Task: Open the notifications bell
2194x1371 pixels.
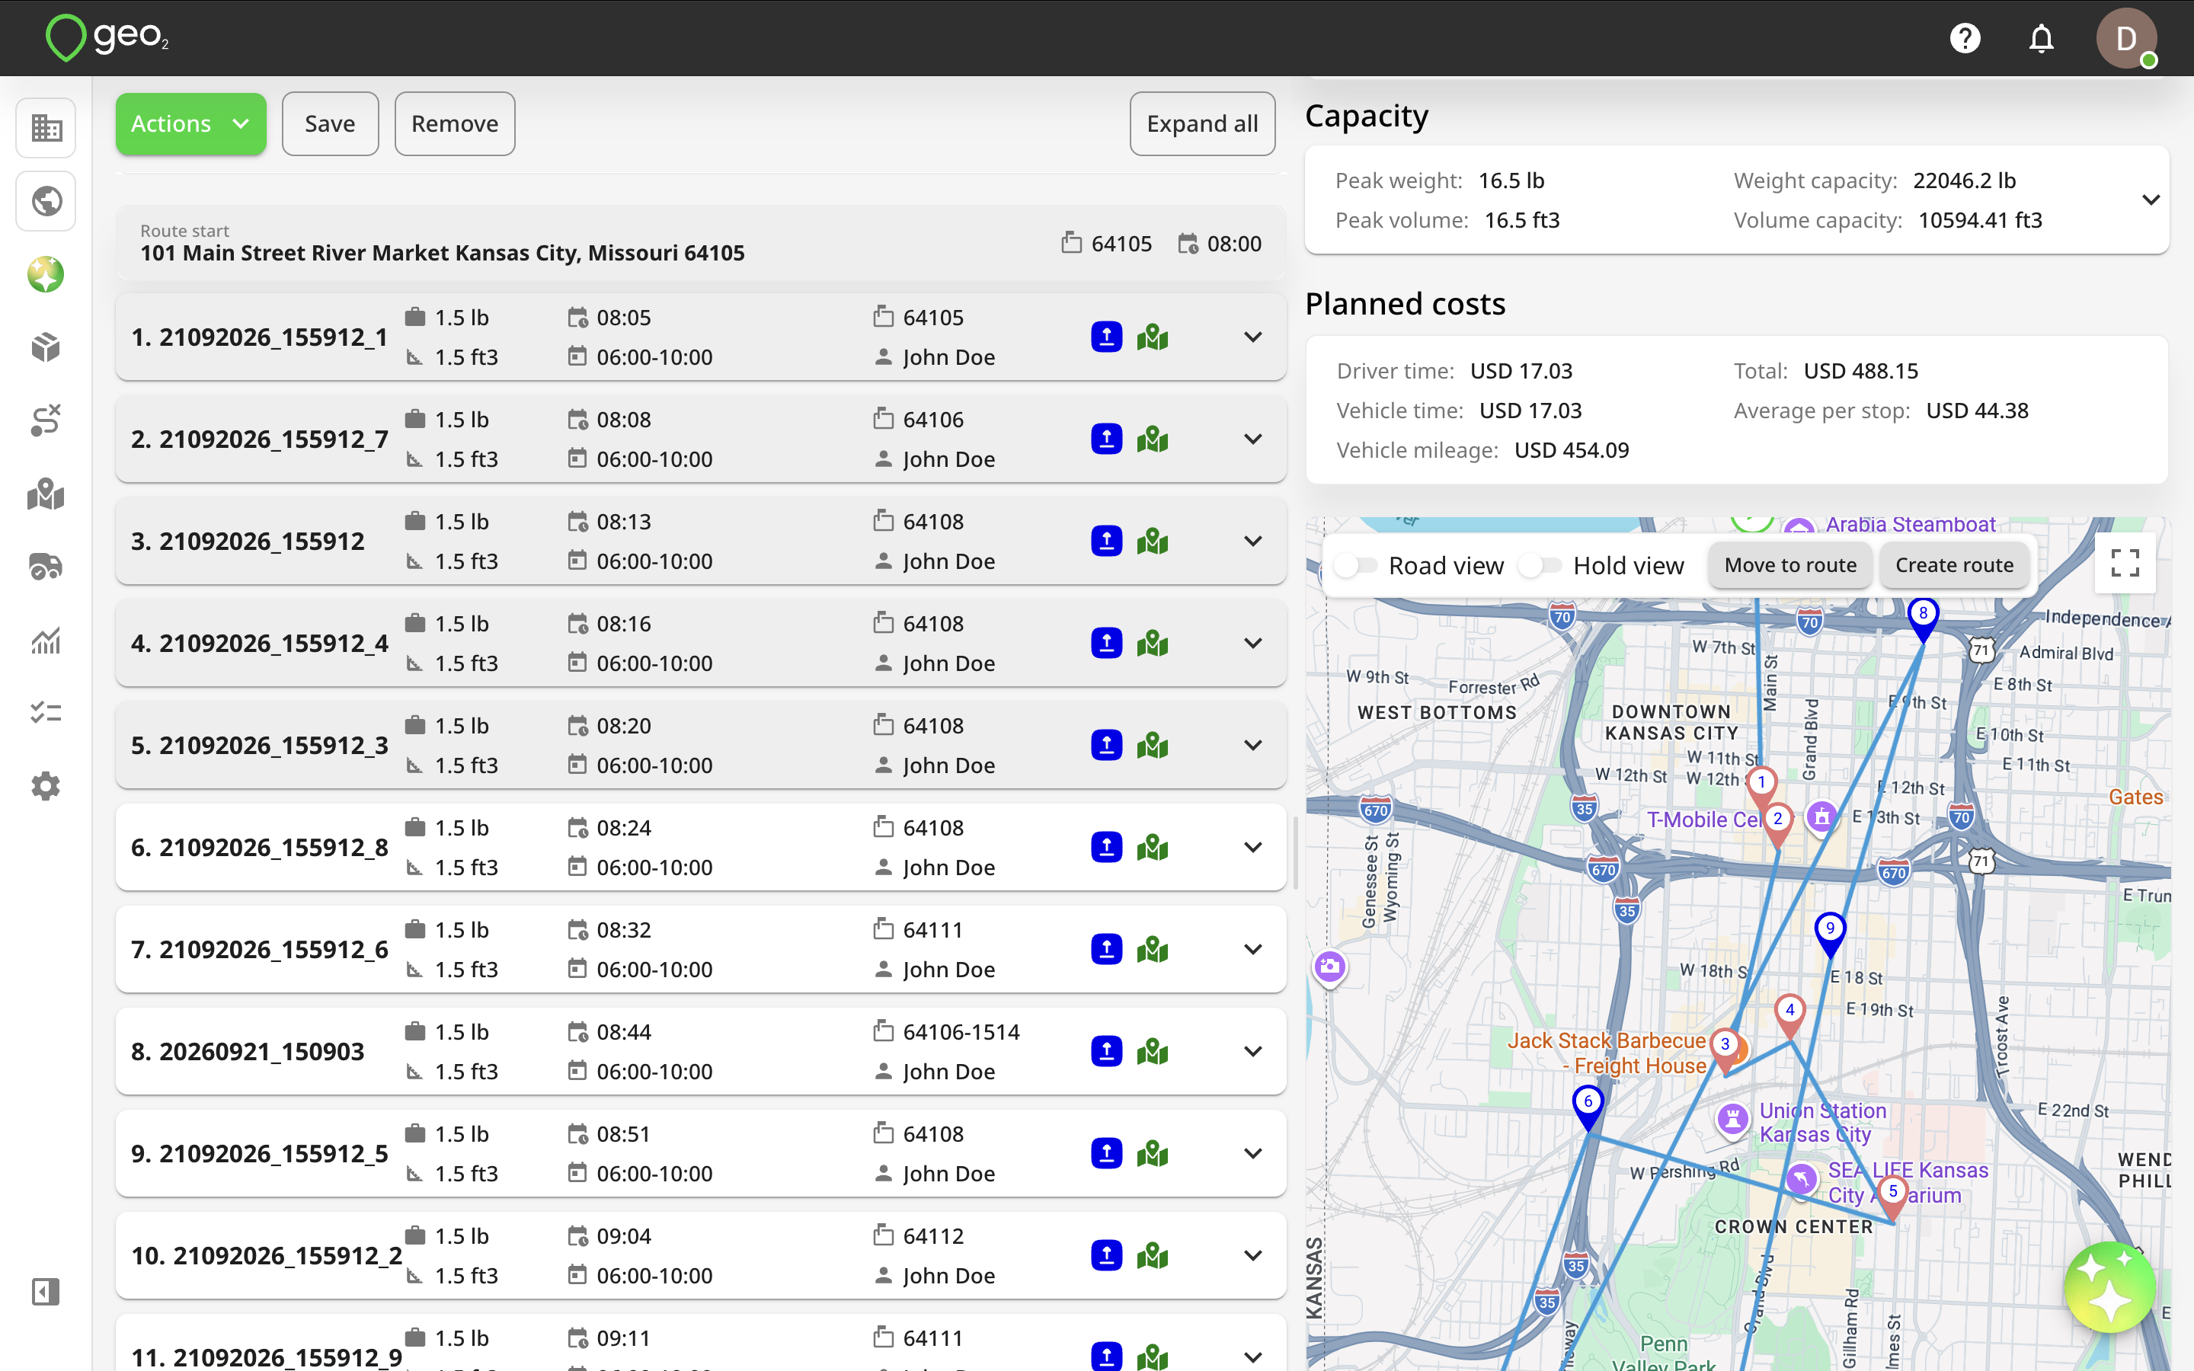Action: pos(2041,38)
